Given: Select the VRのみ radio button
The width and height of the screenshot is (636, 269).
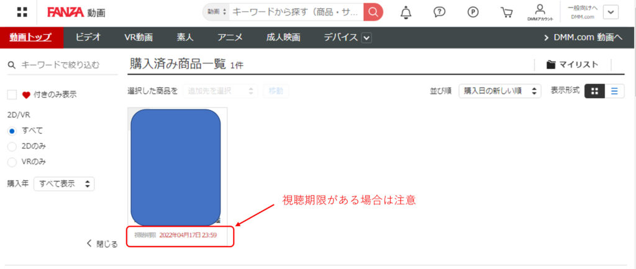Looking at the screenshot, I should point(12,162).
